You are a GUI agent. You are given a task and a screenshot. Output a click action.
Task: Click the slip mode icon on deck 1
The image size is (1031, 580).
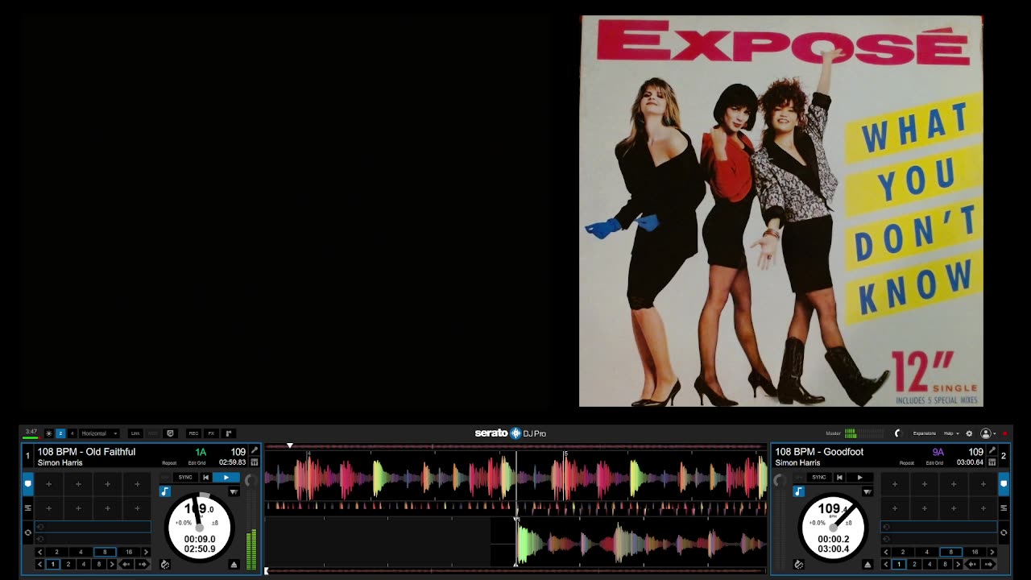[x=165, y=565]
